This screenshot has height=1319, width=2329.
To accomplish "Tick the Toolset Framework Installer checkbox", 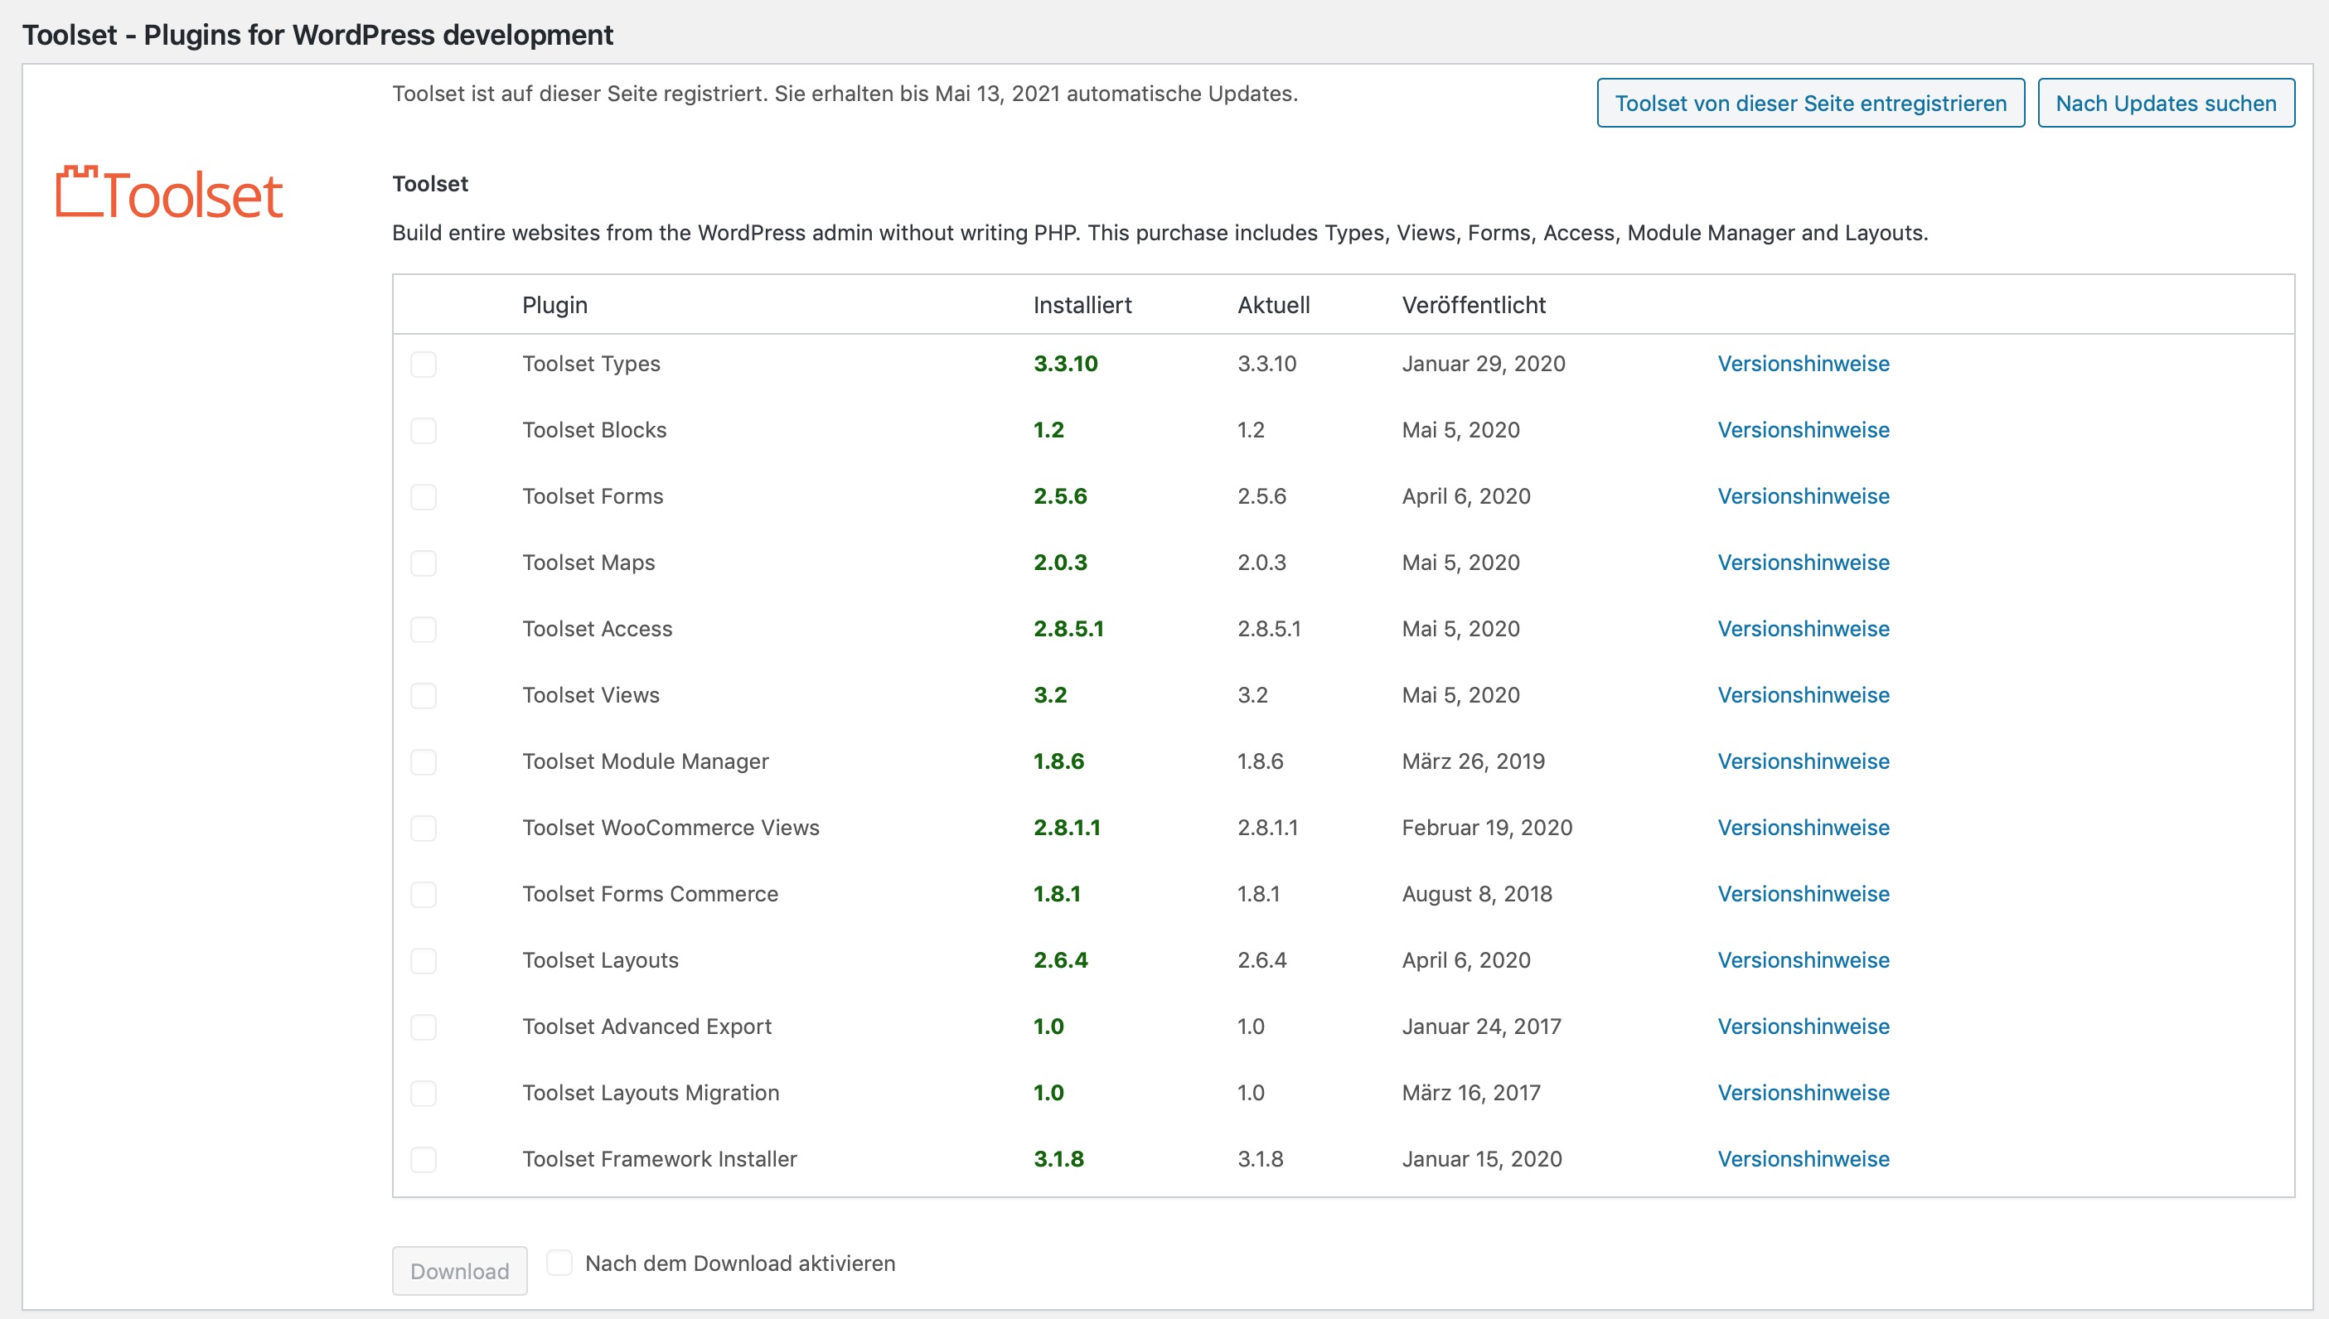I will click(424, 1160).
